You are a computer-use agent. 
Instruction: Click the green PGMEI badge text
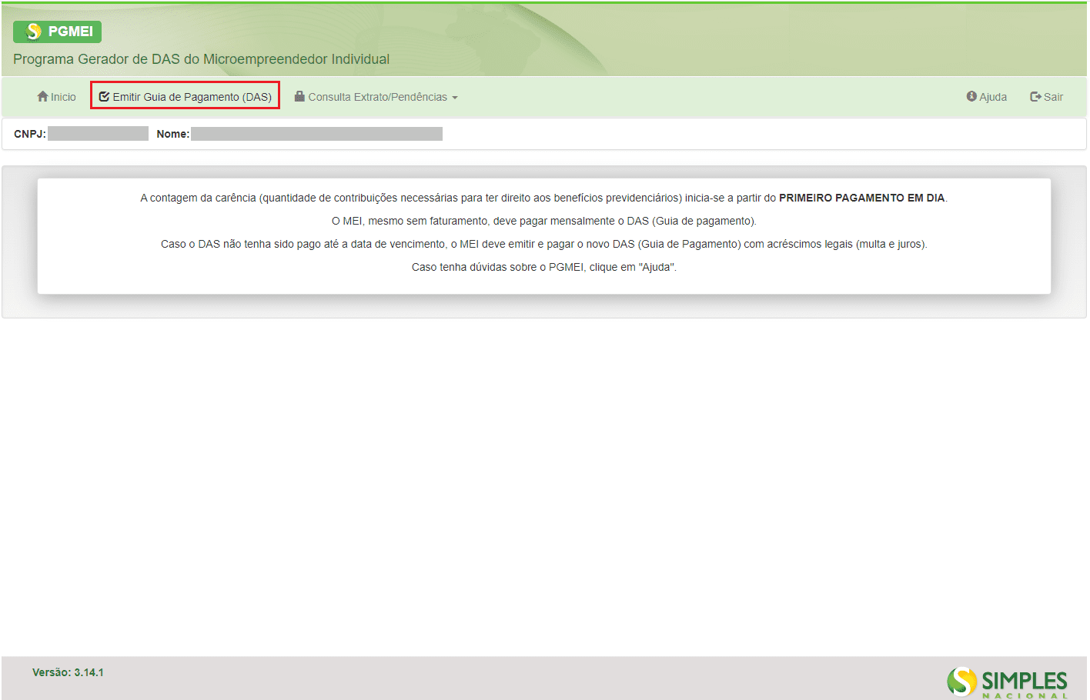pos(70,32)
